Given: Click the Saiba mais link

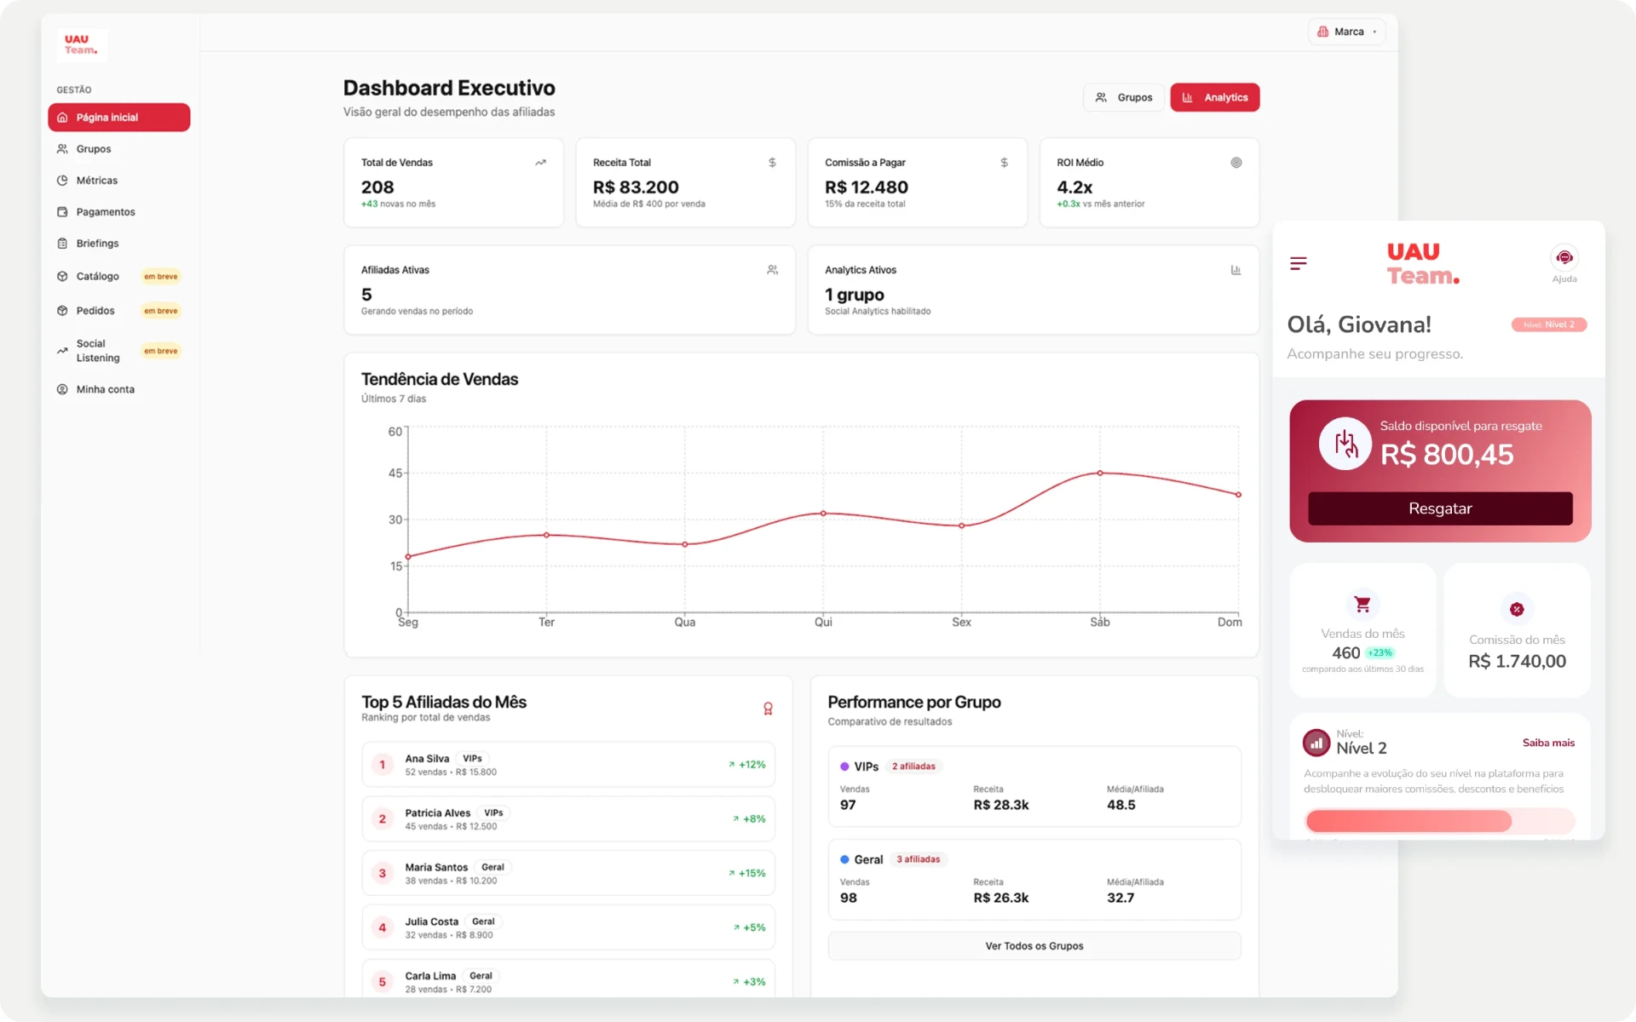Looking at the screenshot, I should [x=1548, y=743].
